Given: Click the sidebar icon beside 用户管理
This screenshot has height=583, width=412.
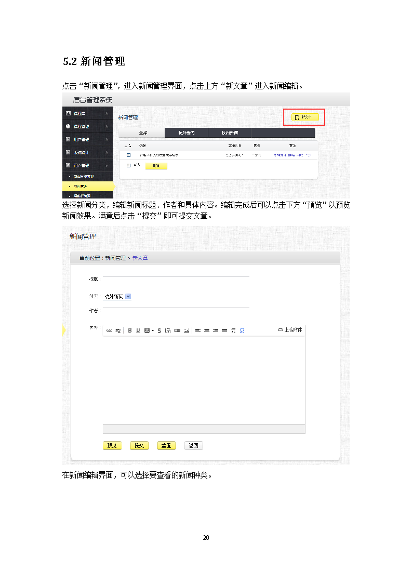Looking at the screenshot, I should (68, 139).
